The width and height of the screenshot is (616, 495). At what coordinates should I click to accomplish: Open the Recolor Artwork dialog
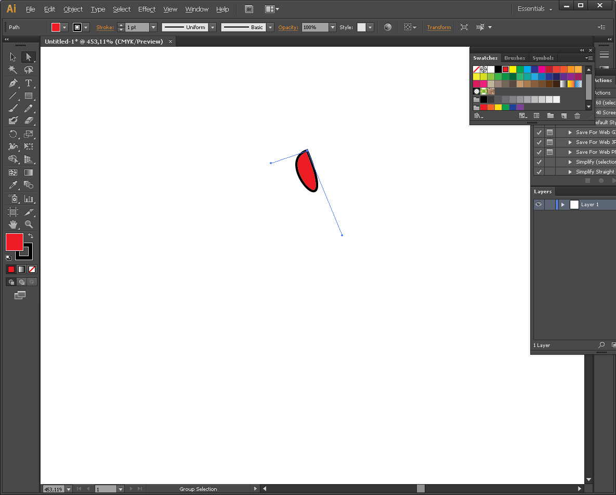[x=388, y=27]
